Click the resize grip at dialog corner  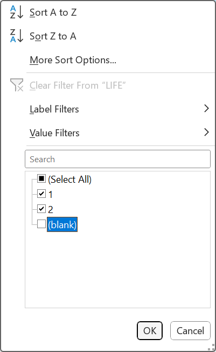point(211,347)
